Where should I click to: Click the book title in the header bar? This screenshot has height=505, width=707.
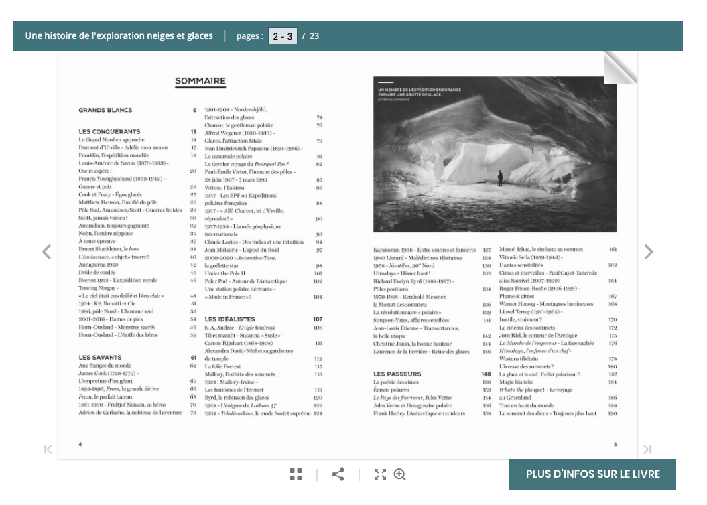pos(119,36)
